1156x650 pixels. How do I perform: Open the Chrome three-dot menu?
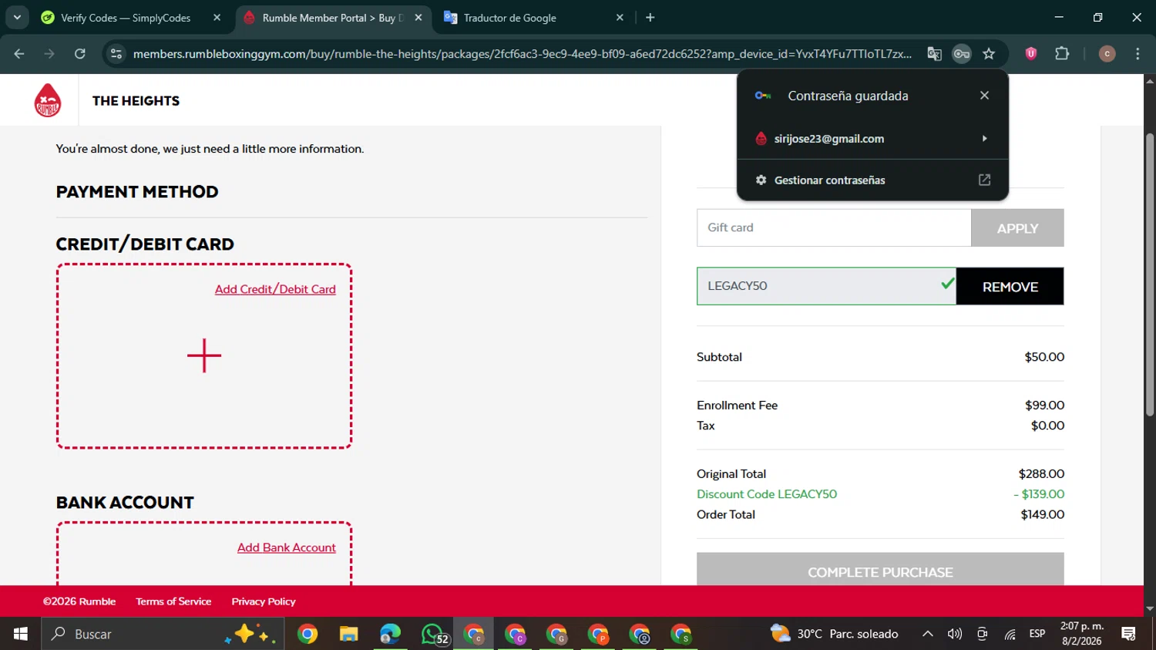1138,53
